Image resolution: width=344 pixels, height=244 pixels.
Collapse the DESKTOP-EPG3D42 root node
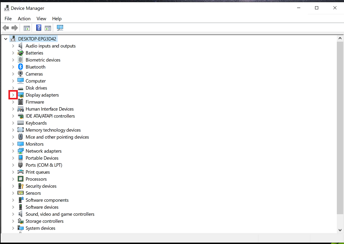(x=6, y=39)
